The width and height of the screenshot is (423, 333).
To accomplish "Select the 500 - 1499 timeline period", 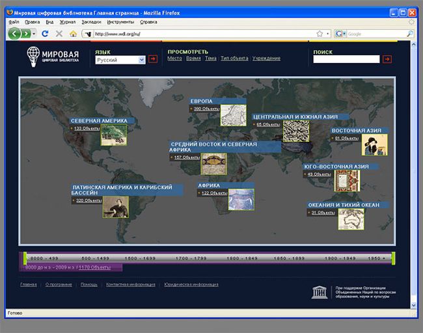I will tap(95, 258).
